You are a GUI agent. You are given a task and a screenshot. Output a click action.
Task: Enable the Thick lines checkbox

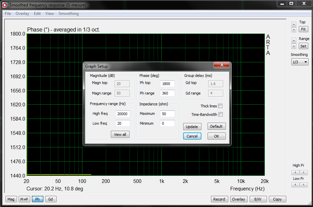point(220,106)
